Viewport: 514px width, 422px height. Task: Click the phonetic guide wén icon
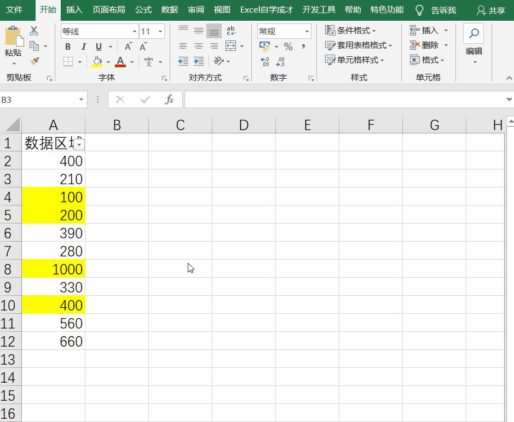click(148, 62)
